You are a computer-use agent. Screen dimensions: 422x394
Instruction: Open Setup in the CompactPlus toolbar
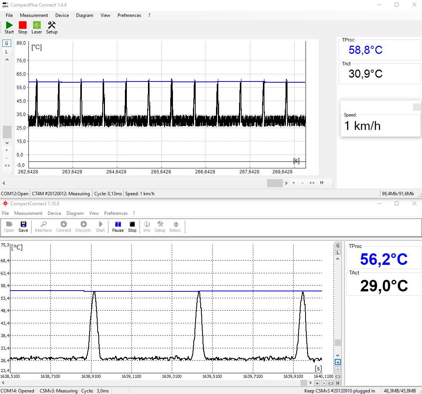(52, 27)
